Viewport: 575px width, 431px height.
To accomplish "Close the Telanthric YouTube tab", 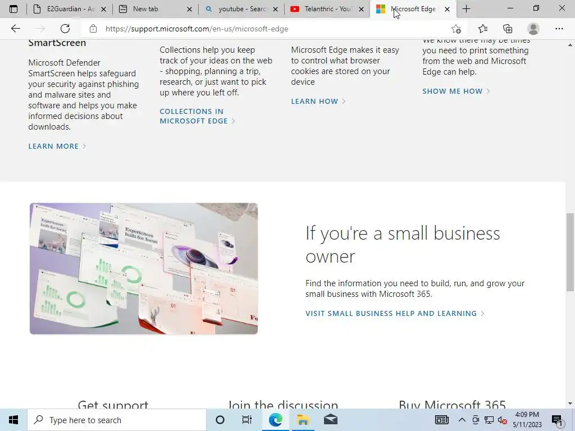I will [x=361, y=9].
